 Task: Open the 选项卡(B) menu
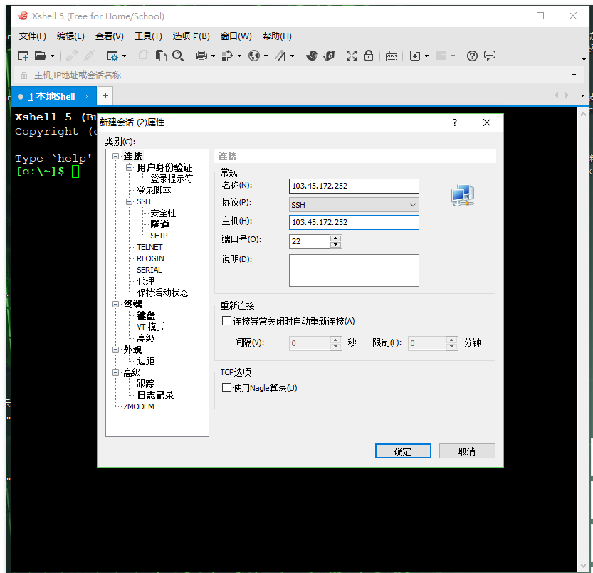click(x=191, y=36)
